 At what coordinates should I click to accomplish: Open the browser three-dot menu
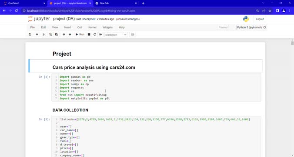[290, 11]
